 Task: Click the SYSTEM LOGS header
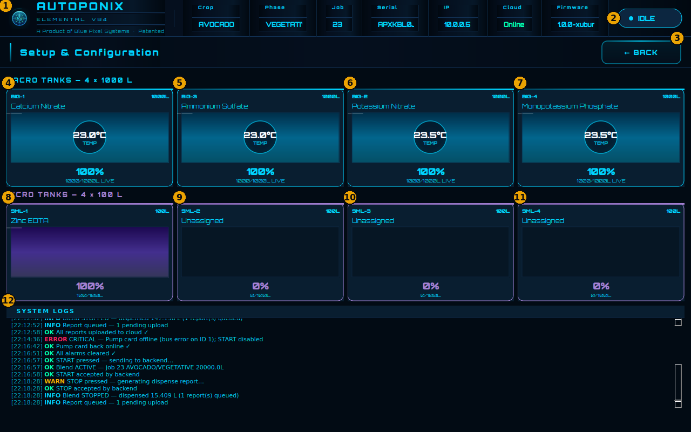(45, 311)
